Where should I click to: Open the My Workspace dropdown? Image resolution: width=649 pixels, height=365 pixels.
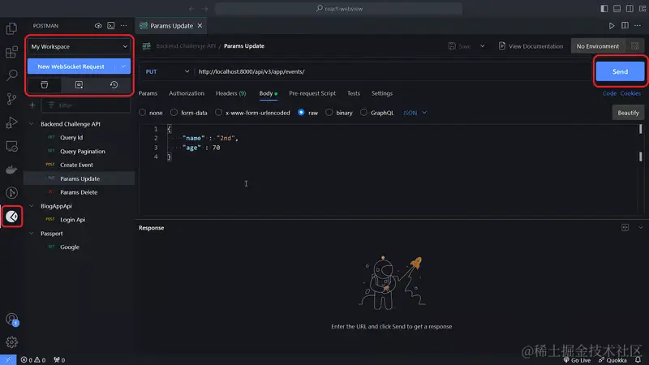tap(79, 47)
